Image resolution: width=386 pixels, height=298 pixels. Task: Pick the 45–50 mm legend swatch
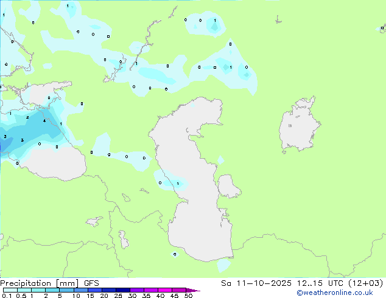click(179, 290)
